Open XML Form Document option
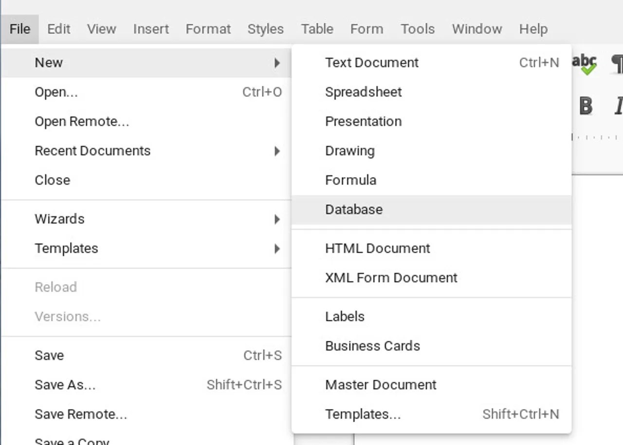 pyautogui.click(x=391, y=278)
